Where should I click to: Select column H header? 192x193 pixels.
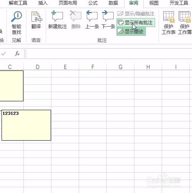(148, 67)
